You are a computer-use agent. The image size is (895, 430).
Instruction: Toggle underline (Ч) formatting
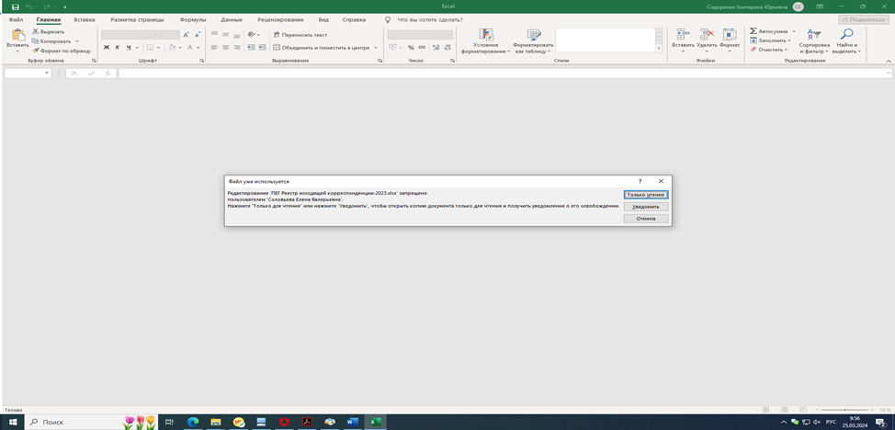coord(129,48)
